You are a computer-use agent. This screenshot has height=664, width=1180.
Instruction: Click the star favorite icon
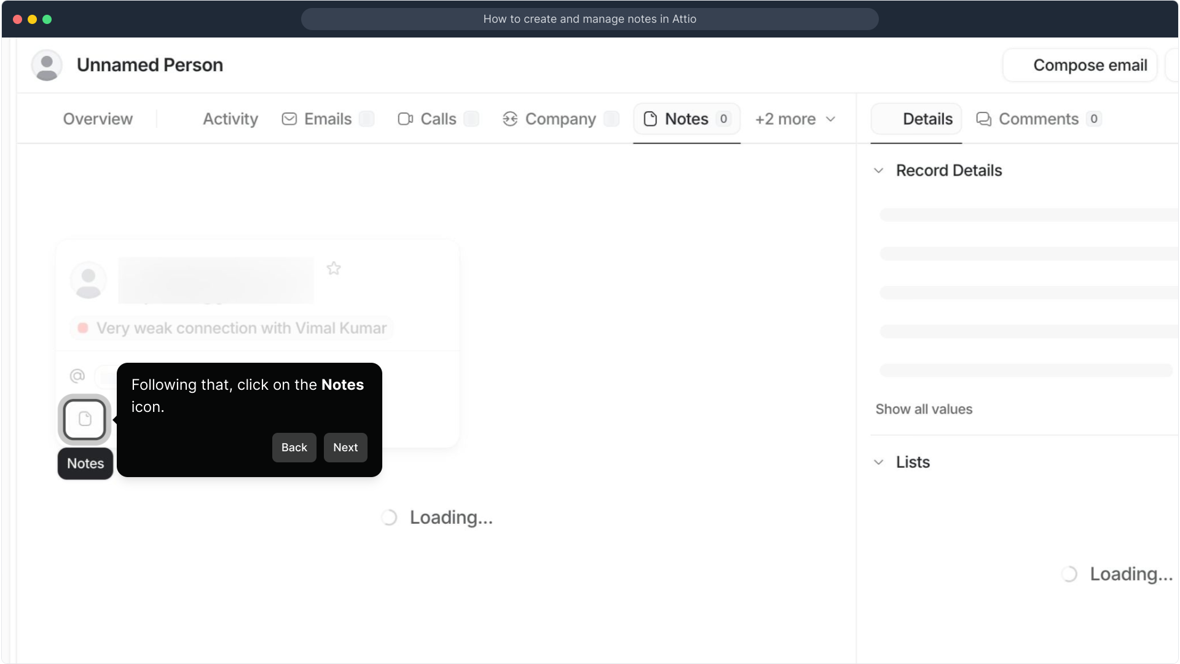pyautogui.click(x=334, y=268)
